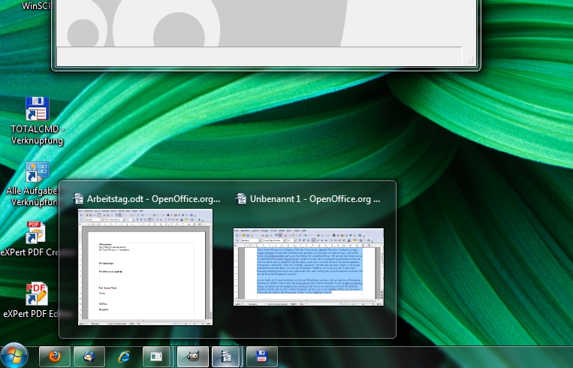This screenshot has width=573, height=368.
Task: Open the Windows Start menu orb
Action: (x=14, y=354)
